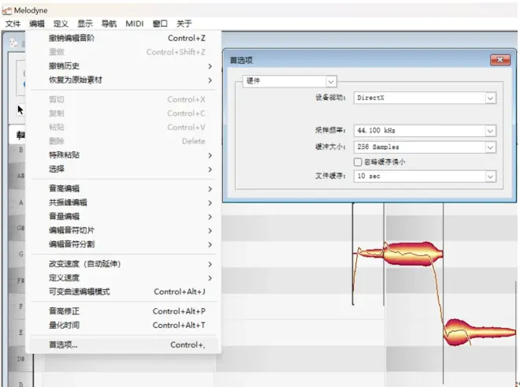Open the MIDI menu
This screenshot has height=387, width=520.
134,24
